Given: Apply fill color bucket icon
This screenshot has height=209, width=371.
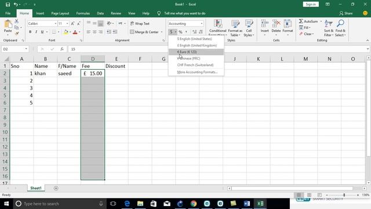Looking at the screenshot, I should [x=66, y=32].
